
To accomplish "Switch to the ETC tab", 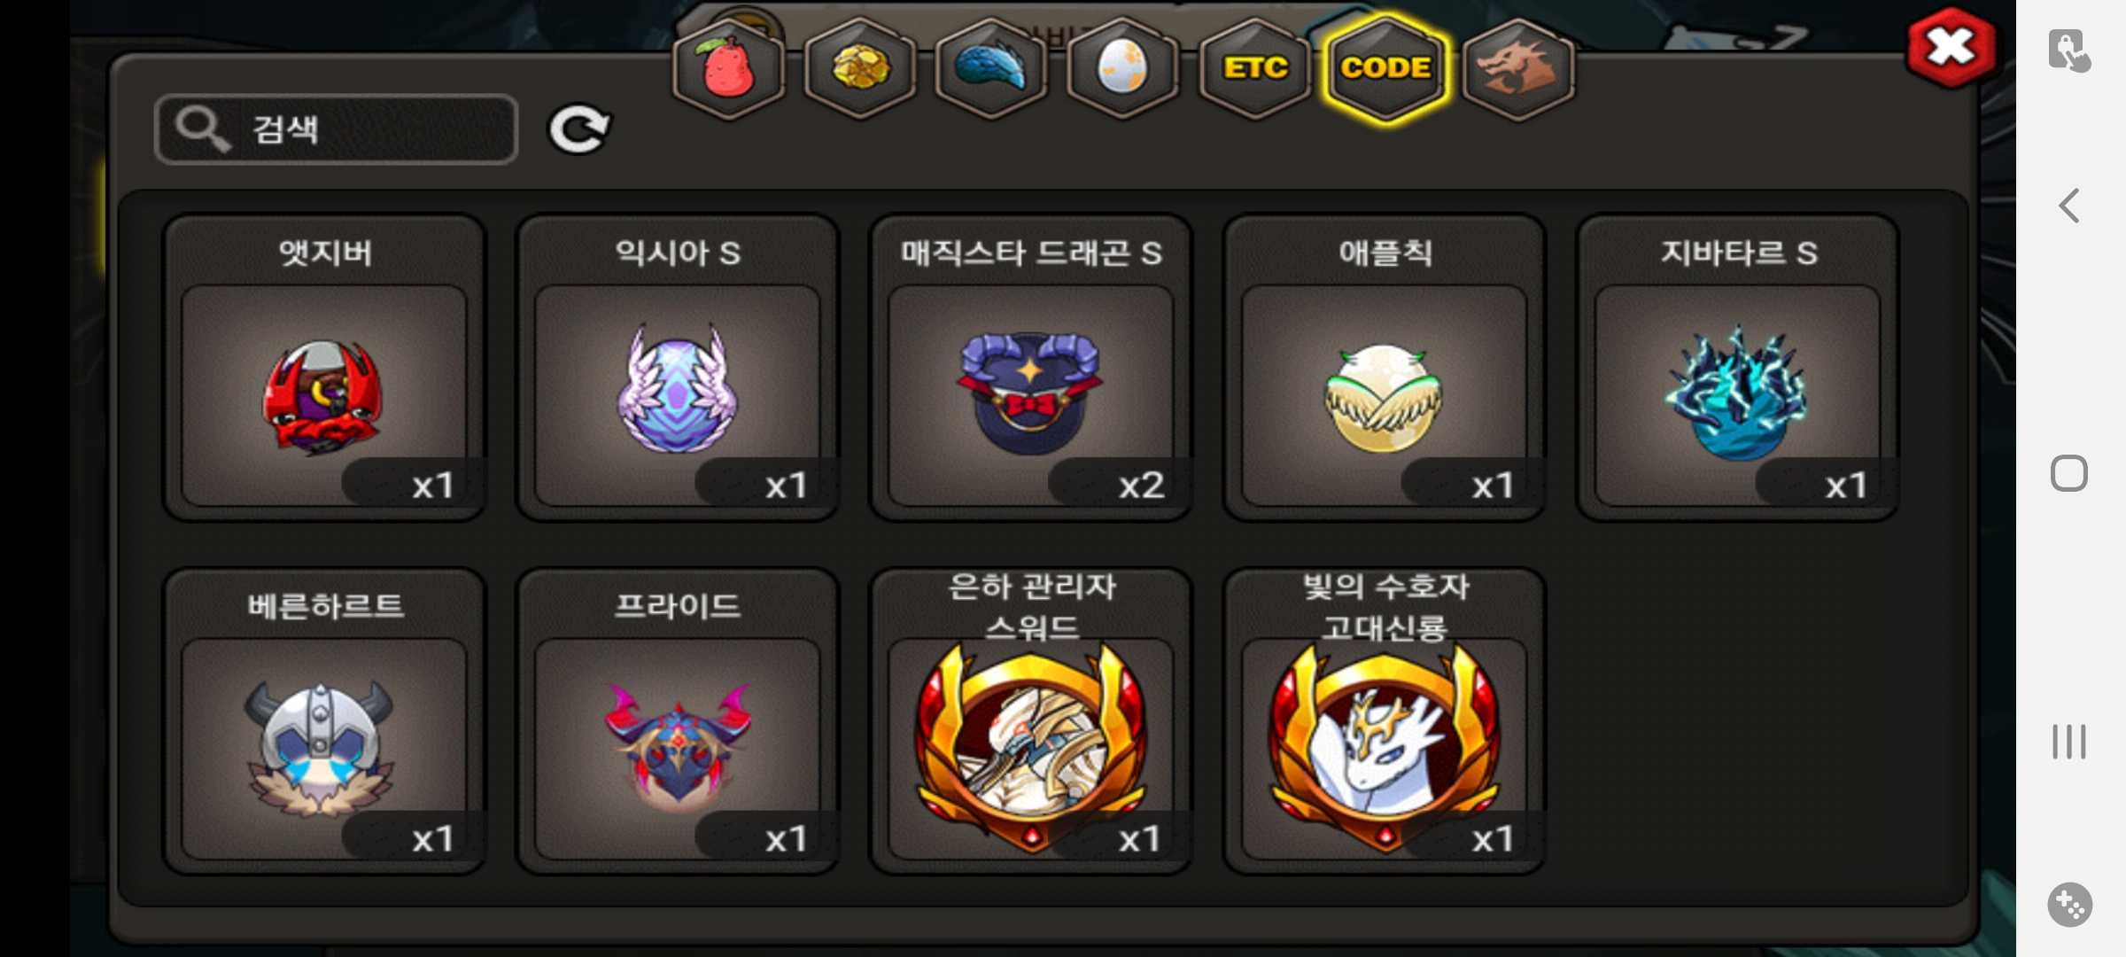I will (x=1254, y=67).
